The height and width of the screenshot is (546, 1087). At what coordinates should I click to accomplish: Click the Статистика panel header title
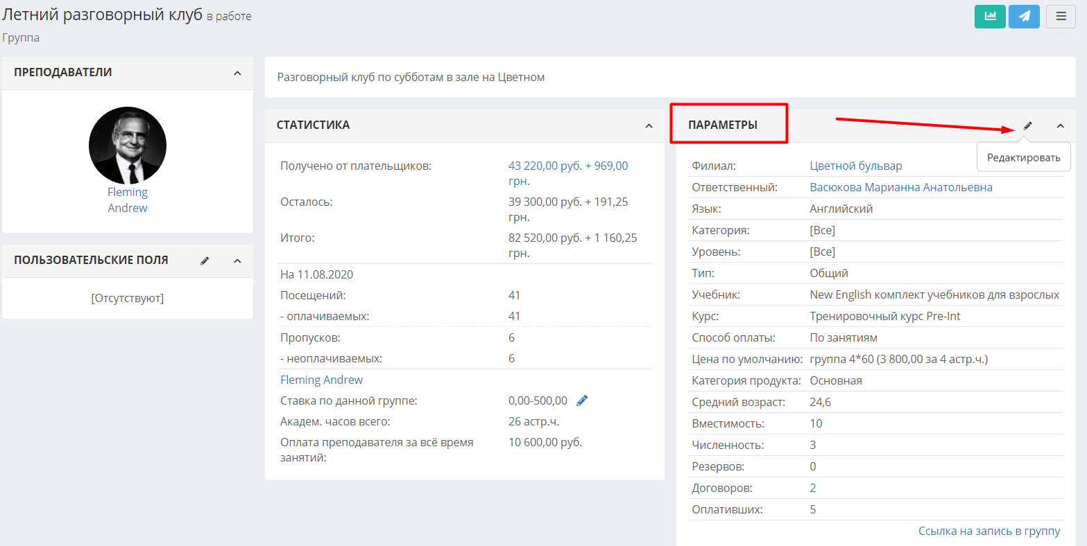pos(313,125)
